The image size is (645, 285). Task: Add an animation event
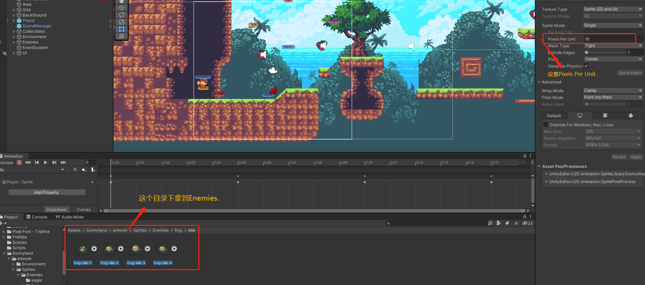click(x=93, y=170)
